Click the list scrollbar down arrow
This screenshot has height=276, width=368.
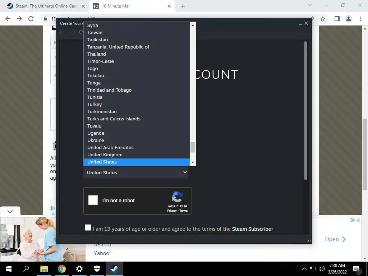(193, 162)
